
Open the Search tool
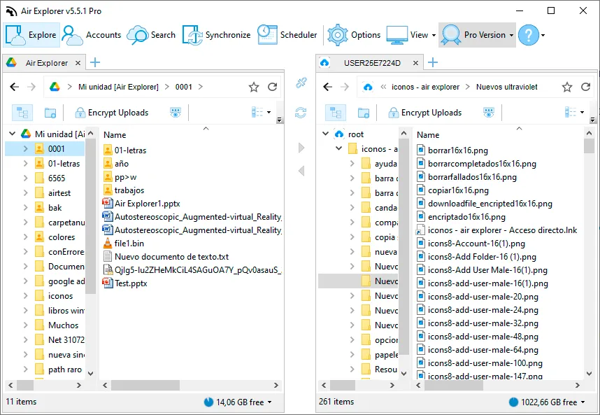coord(151,35)
